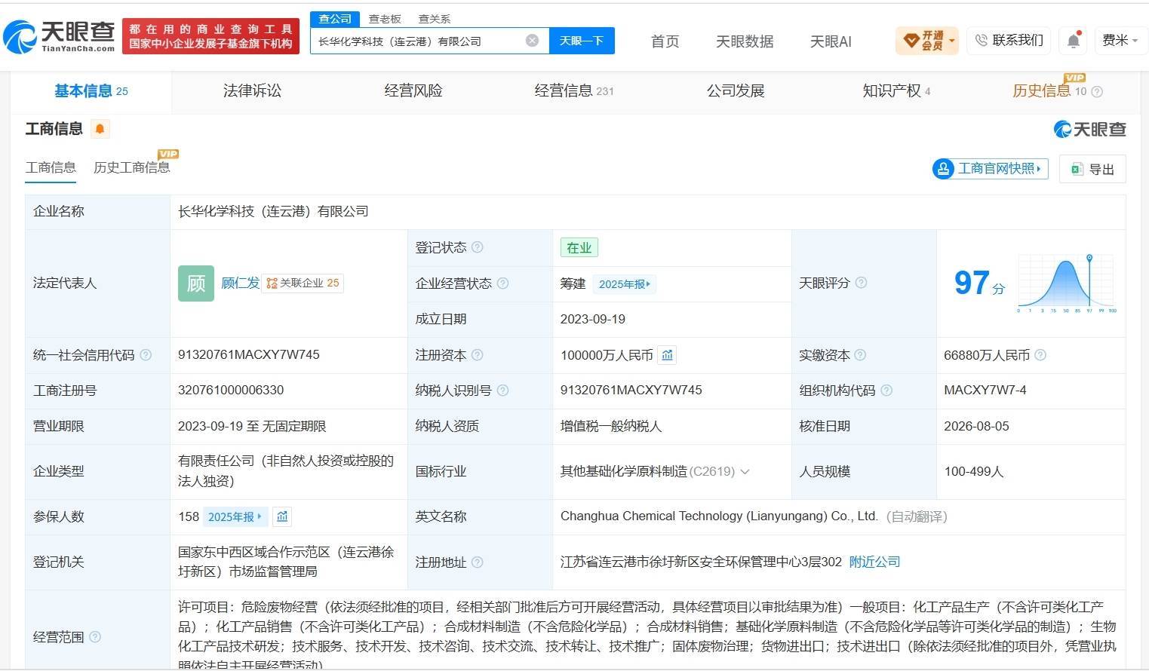Viewport: 1149px width, 671px height.
Task: Switch to the 知识产权 tab
Action: click(x=896, y=91)
